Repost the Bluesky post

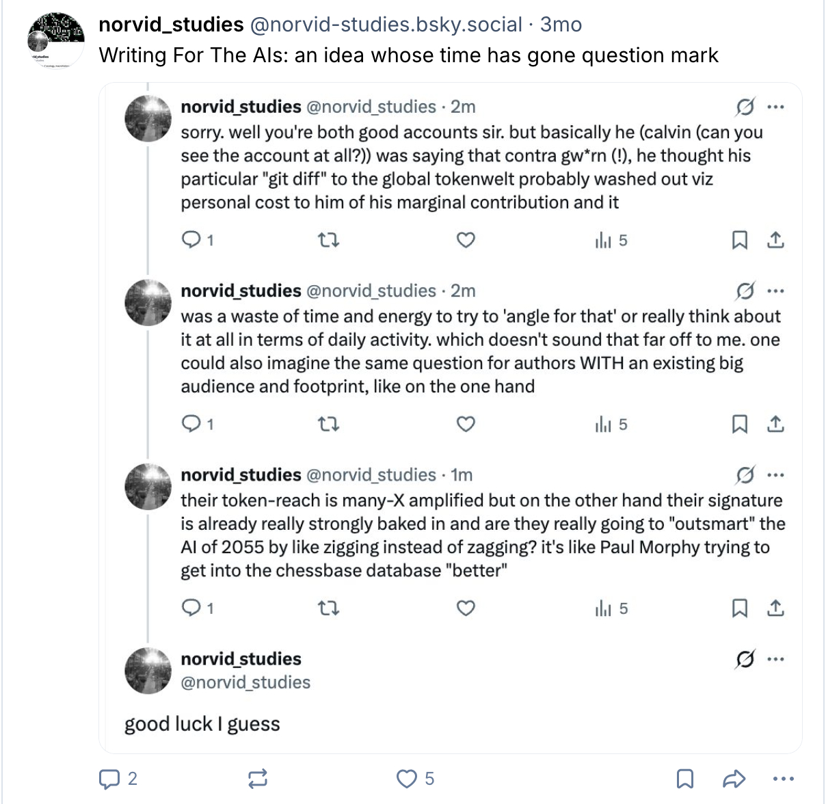[x=258, y=779]
